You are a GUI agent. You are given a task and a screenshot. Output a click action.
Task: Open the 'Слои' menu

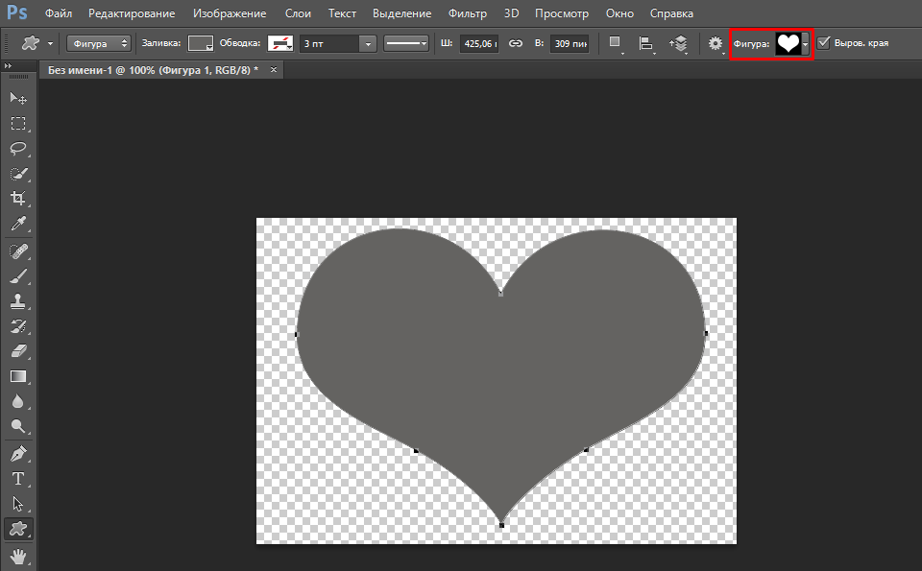[x=299, y=14]
